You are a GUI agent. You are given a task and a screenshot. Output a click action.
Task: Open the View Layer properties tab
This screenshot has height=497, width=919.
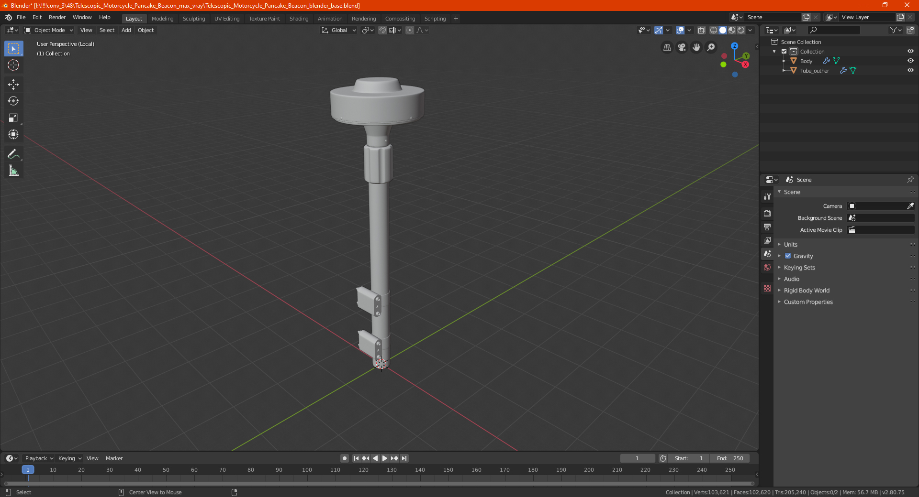pyautogui.click(x=767, y=240)
